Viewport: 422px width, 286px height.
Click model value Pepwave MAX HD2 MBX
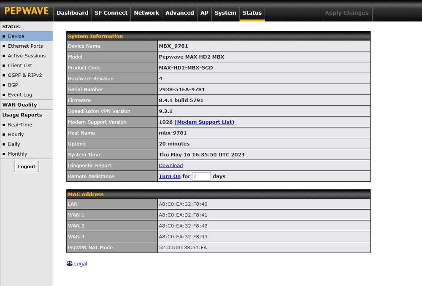(191, 57)
